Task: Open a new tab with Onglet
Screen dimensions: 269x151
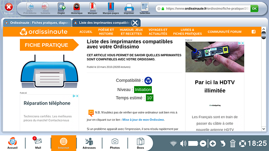Action: pos(61,9)
